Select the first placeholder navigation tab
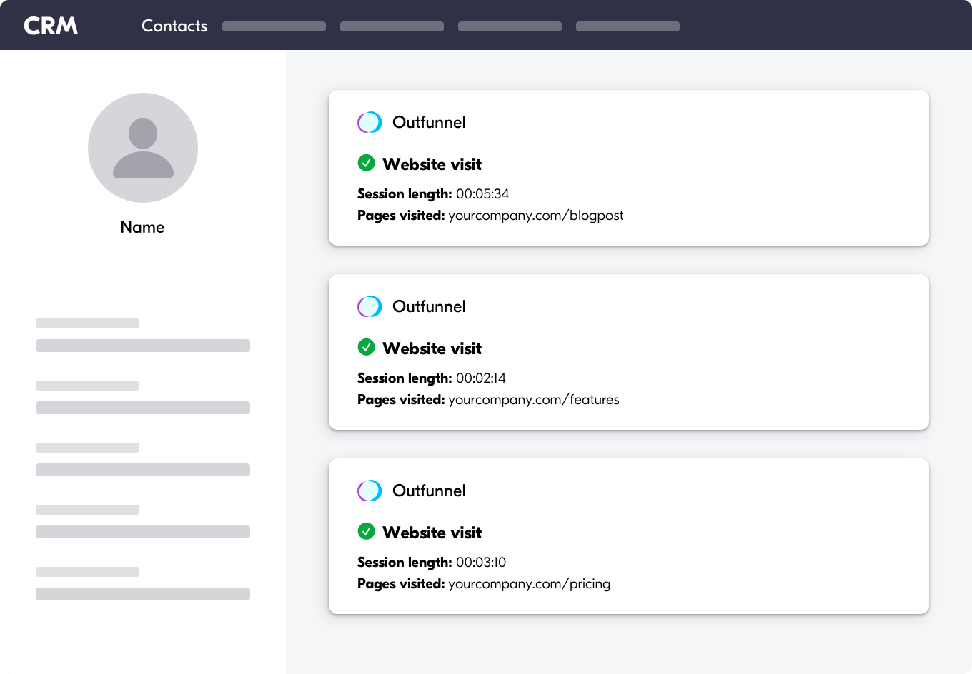The image size is (972, 674). (274, 26)
